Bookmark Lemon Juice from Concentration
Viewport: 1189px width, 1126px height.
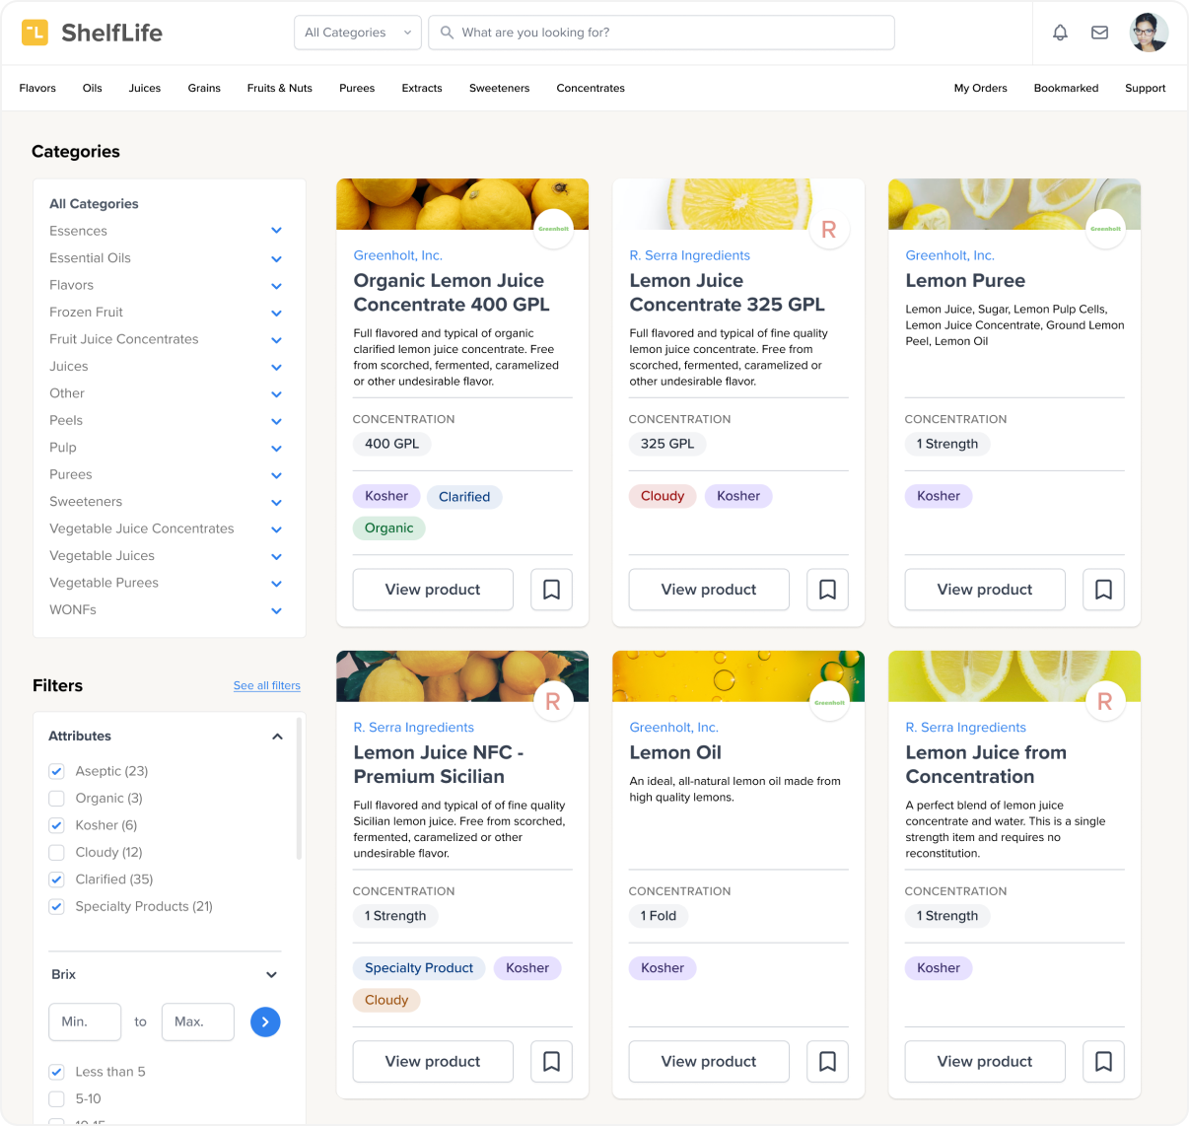pyautogui.click(x=1103, y=1062)
